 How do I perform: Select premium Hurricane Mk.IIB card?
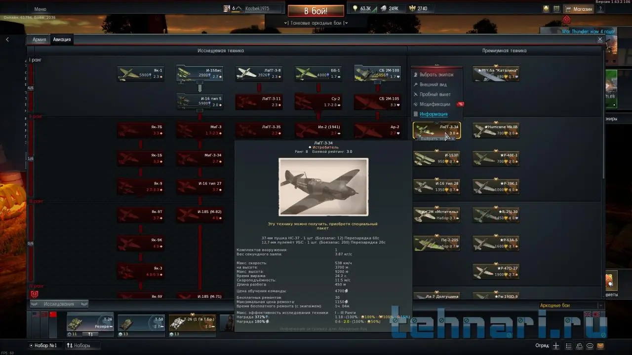click(496, 130)
